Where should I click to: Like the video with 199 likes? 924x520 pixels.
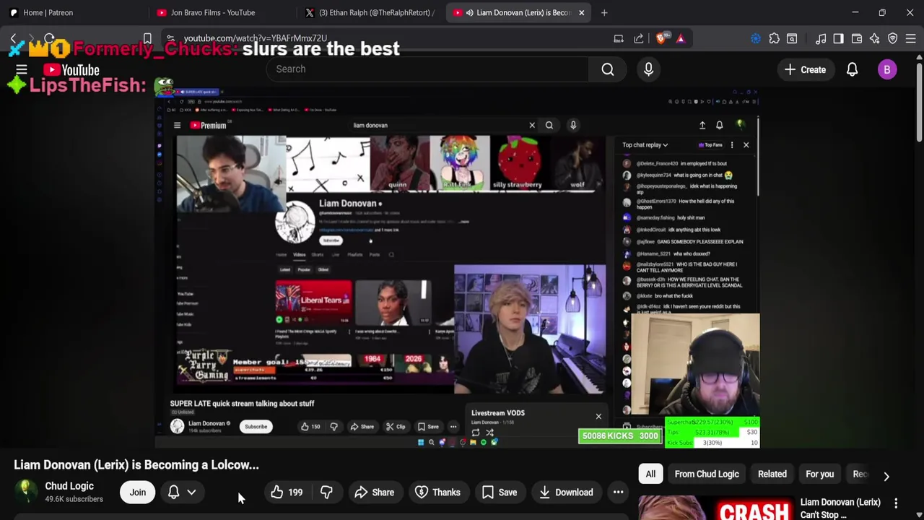(x=287, y=493)
